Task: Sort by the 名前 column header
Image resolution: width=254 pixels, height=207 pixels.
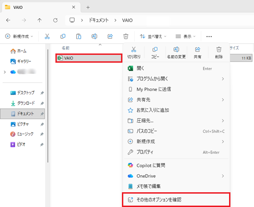Action: pos(66,48)
